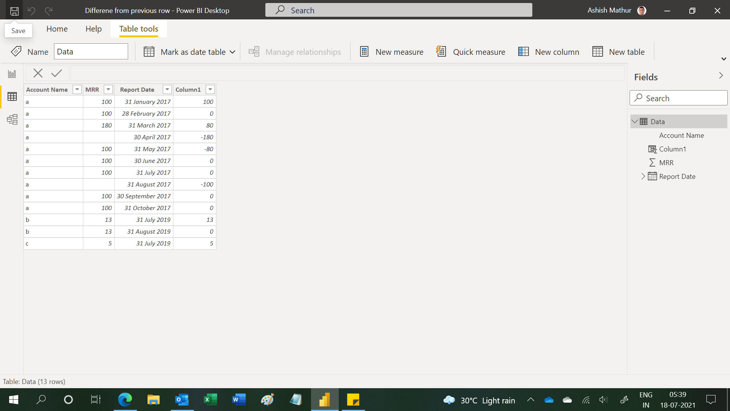Click the '-180' cell in Column1
730x411 pixels.
tap(195, 137)
